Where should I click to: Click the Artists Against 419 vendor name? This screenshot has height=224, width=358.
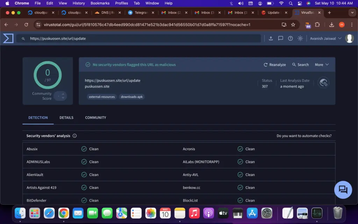(x=41, y=188)
